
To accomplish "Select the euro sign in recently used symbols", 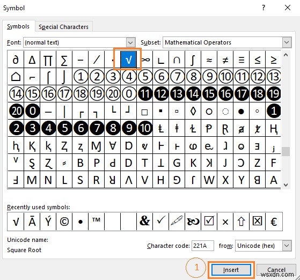I will [274, 222].
